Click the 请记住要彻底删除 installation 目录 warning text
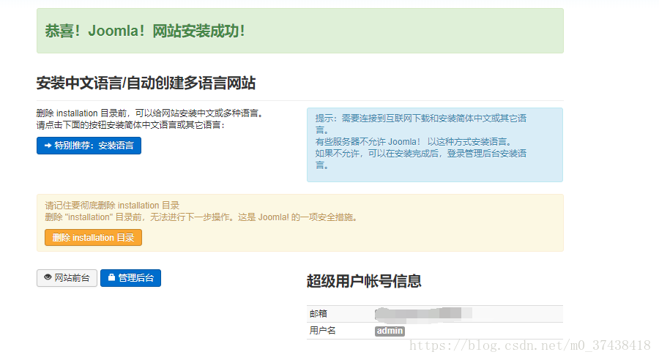This screenshot has height=360, width=659. [x=112, y=206]
